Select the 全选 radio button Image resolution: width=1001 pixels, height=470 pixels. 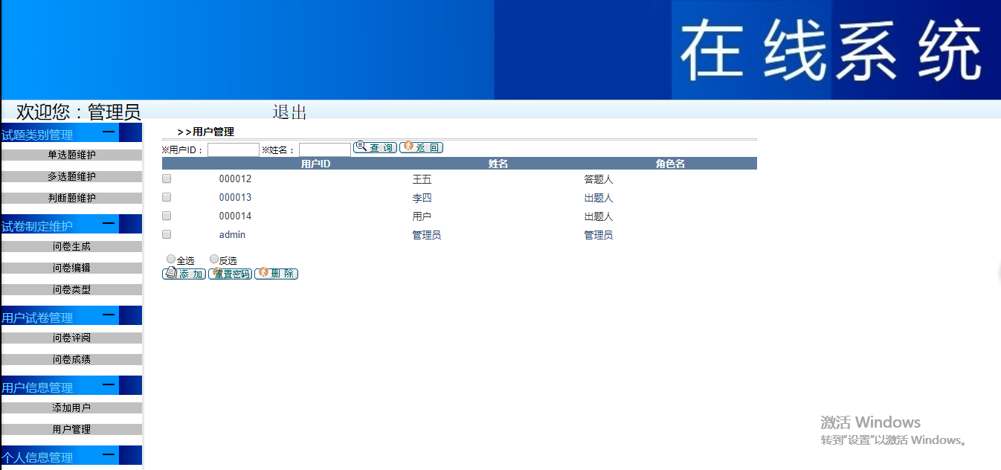(172, 260)
